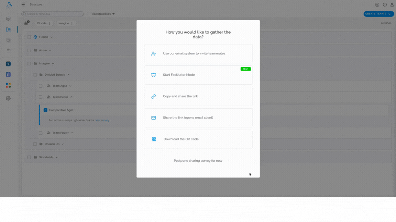Check the Team Power checkbox
This screenshot has width=396, height=222.
pos(41,133)
